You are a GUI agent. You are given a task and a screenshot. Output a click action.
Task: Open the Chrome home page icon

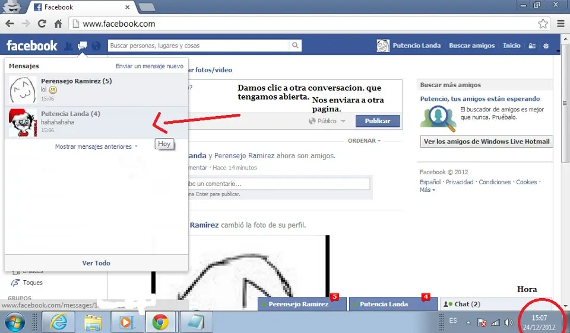[58, 24]
